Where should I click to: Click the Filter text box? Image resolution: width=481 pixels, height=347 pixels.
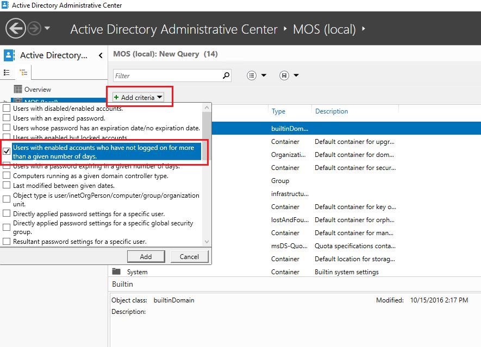(x=167, y=75)
